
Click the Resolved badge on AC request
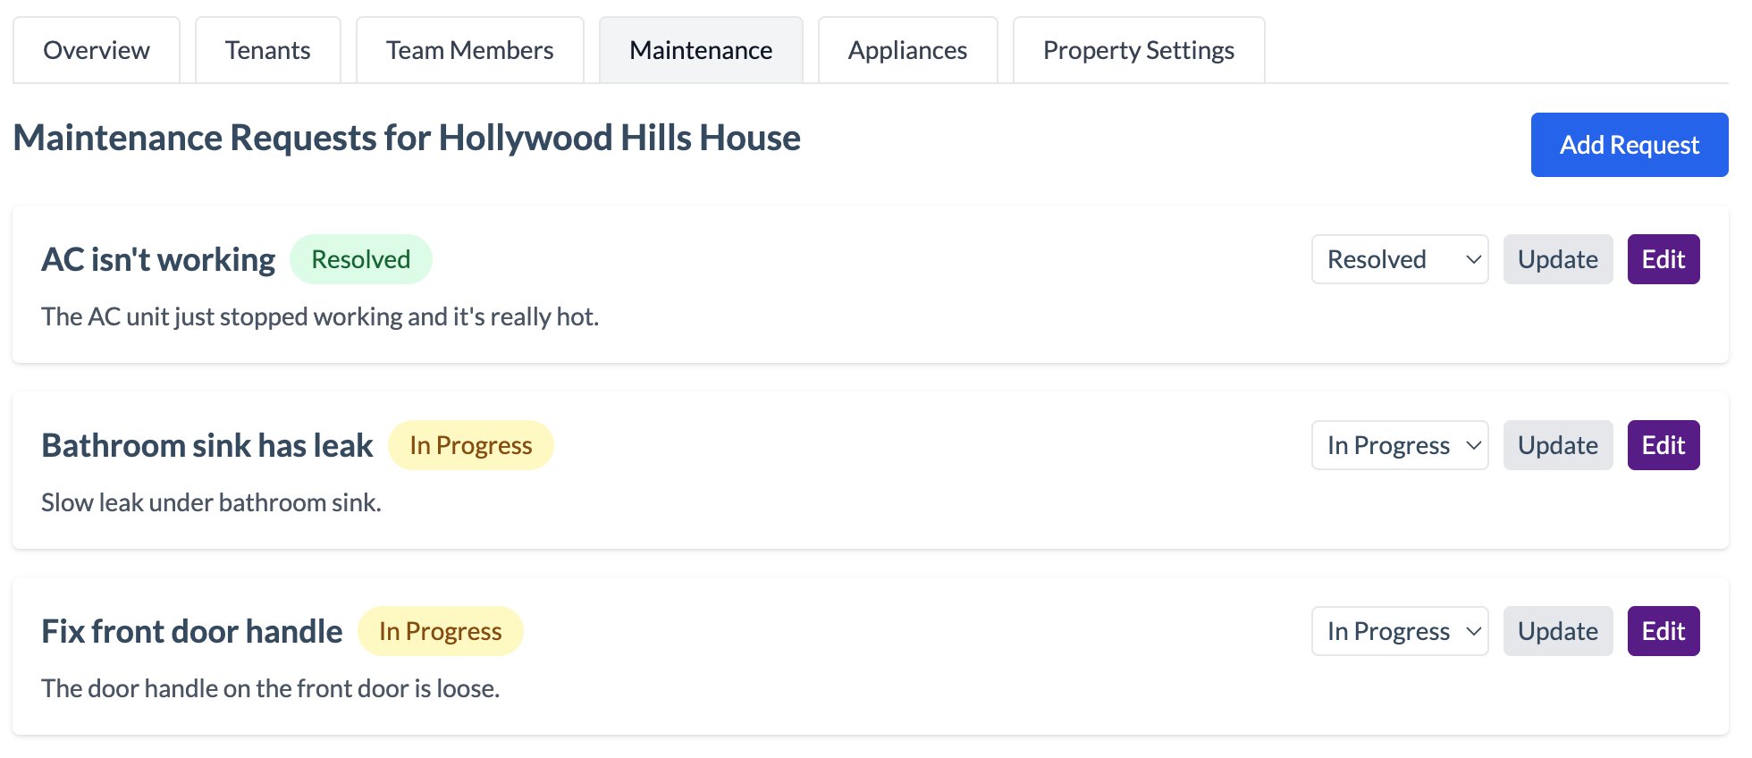360,259
